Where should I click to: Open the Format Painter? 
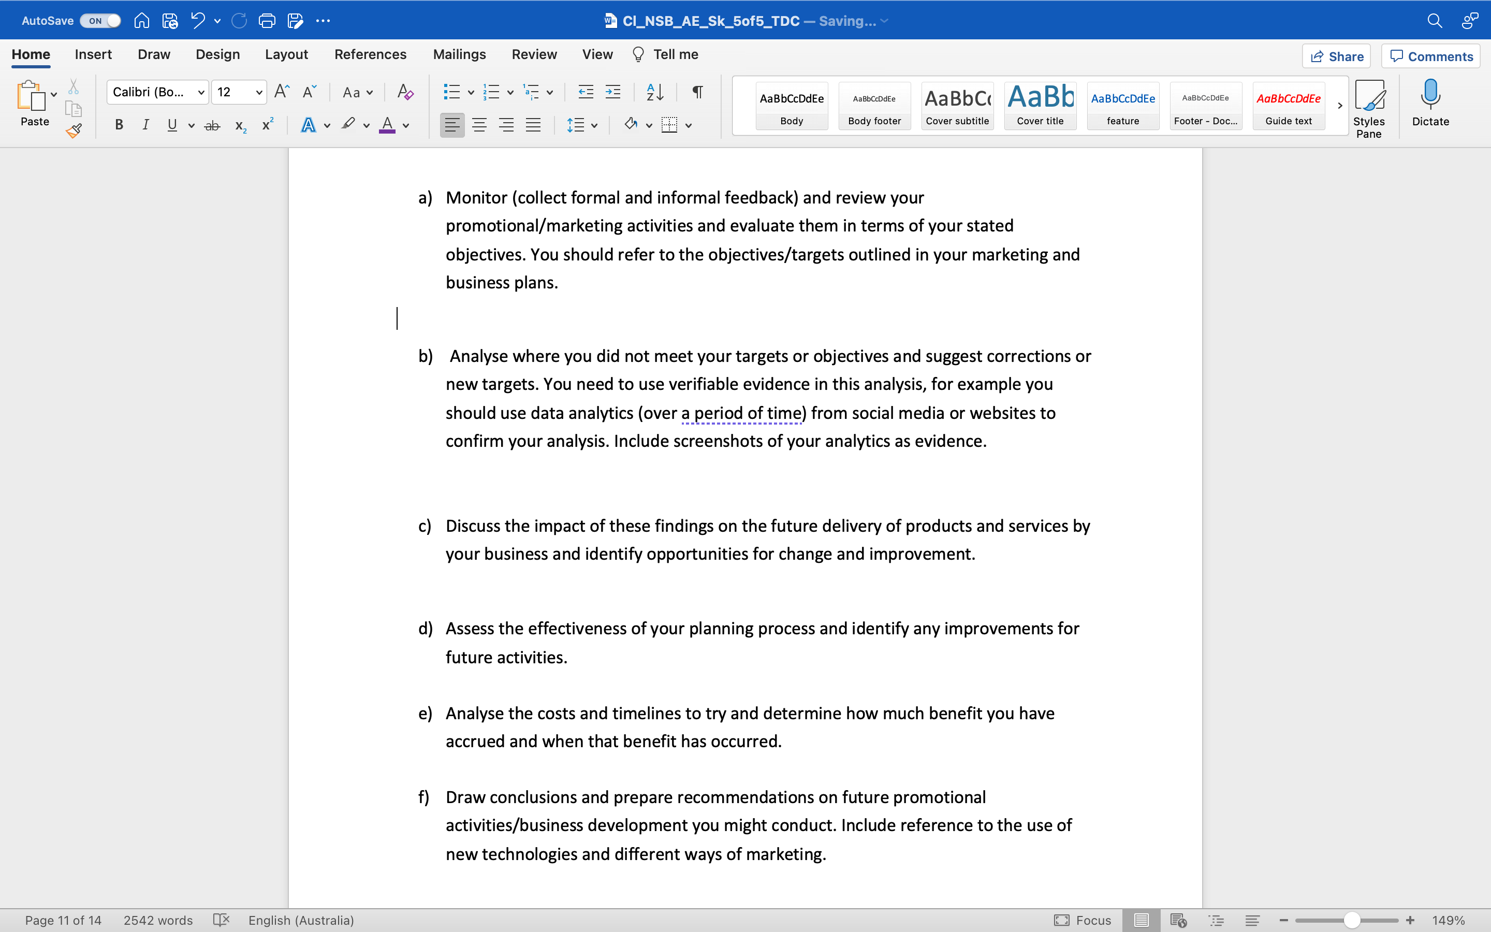pyautogui.click(x=74, y=130)
